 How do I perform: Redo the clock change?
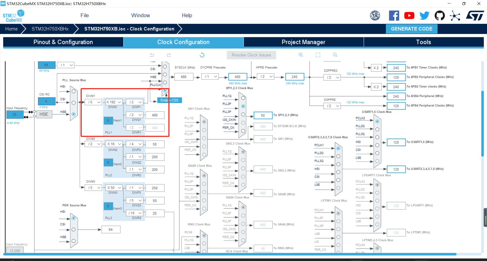(169, 55)
